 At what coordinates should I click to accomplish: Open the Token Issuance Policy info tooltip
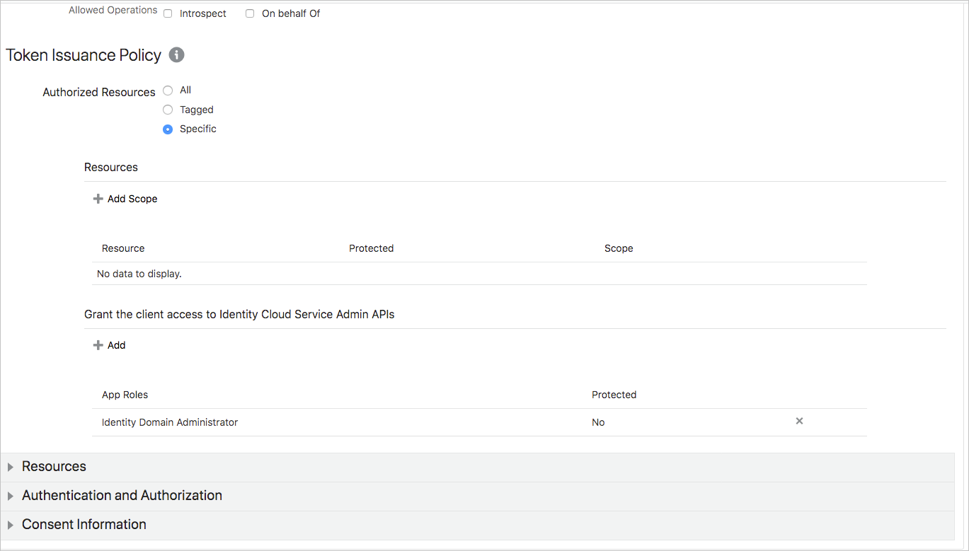tap(176, 54)
